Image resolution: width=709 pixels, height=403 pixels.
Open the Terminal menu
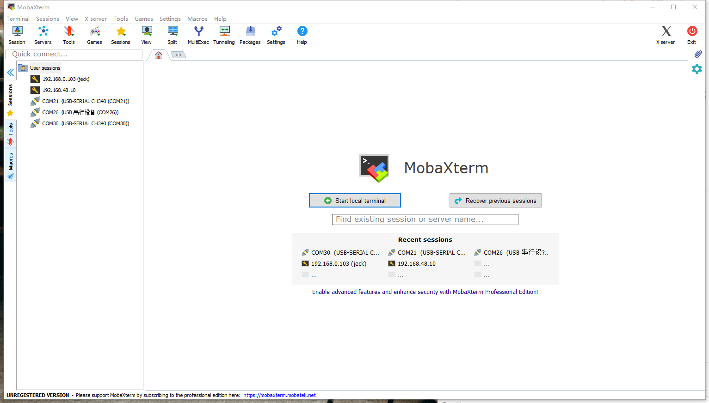[18, 19]
